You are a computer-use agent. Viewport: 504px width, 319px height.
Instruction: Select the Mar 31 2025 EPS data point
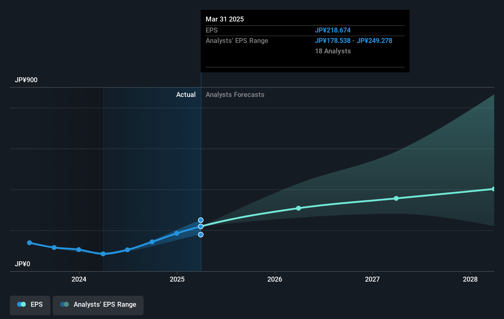click(x=201, y=226)
